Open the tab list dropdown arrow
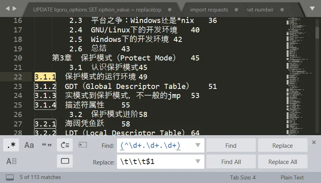The width and height of the screenshot is (321, 183). [x=312, y=8]
